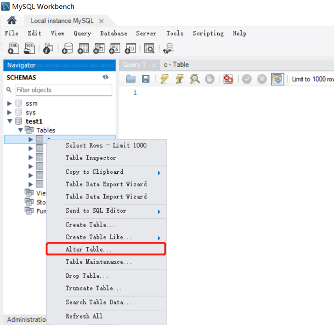Reconnect to DBMS toolbar icon
Screen dimensions: 334x325
(x=168, y=48)
